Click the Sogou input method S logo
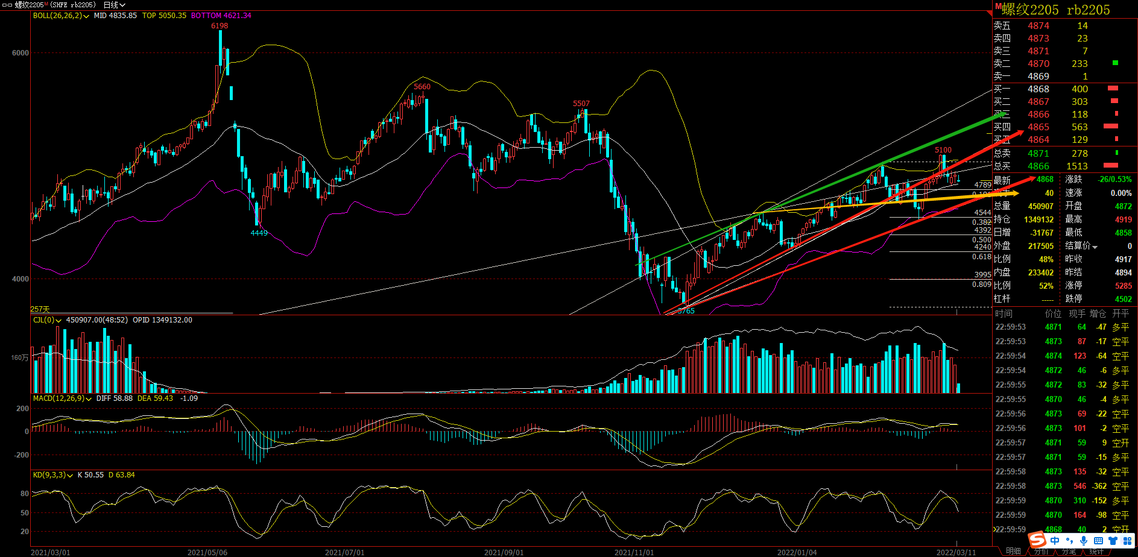This screenshot has height=557, width=1138. pyautogui.click(x=1037, y=540)
